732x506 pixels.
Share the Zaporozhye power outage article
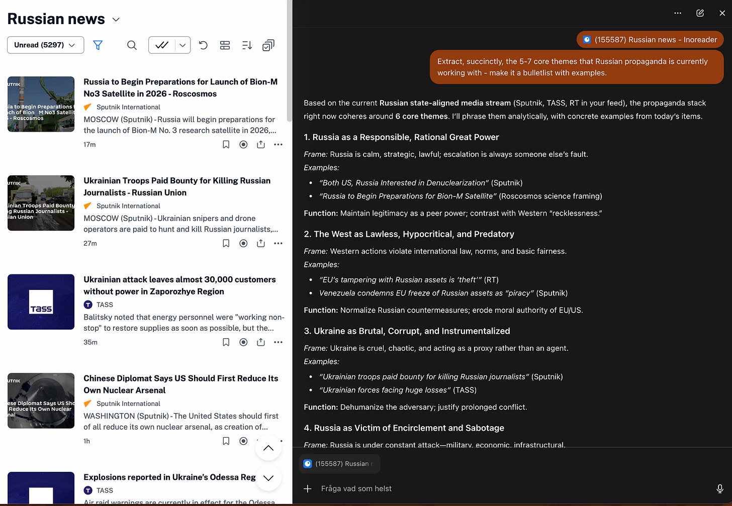[260, 342]
